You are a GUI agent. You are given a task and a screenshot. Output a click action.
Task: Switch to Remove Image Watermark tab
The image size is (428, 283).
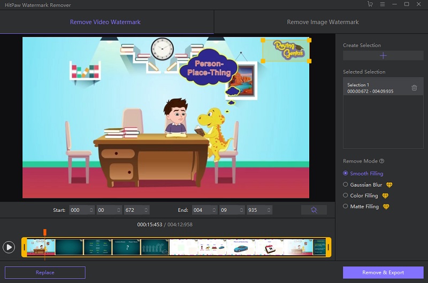[x=323, y=22]
